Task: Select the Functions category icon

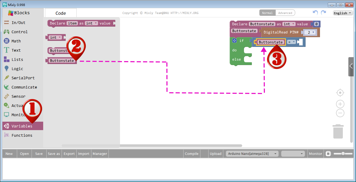Action: [x=7, y=135]
